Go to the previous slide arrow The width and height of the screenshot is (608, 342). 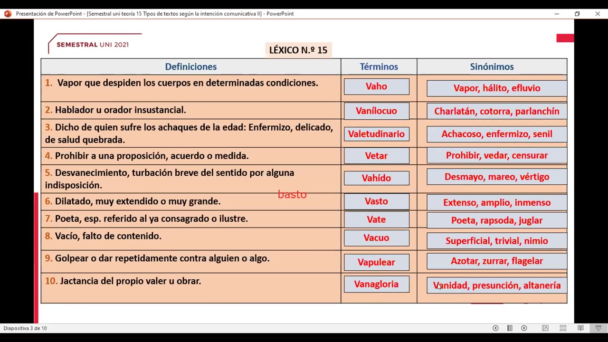[x=495, y=328]
